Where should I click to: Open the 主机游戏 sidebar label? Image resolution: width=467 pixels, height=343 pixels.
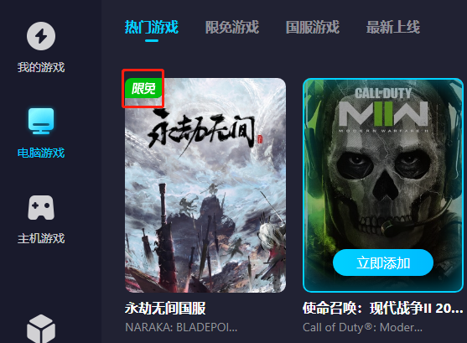(41, 238)
